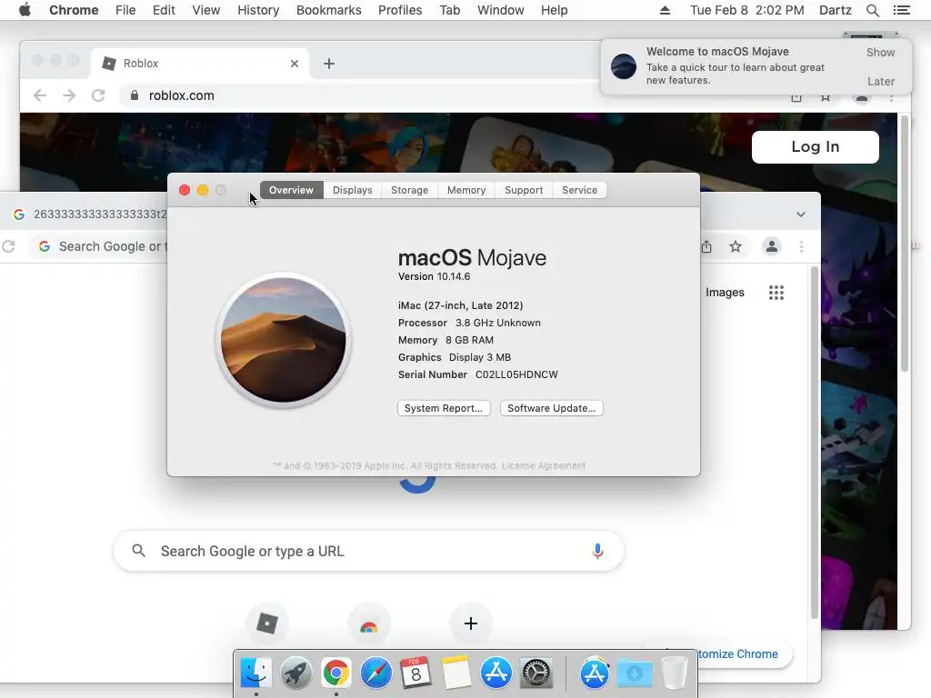Switch to the Service tab
Screen dimensions: 931x698
tap(579, 190)
